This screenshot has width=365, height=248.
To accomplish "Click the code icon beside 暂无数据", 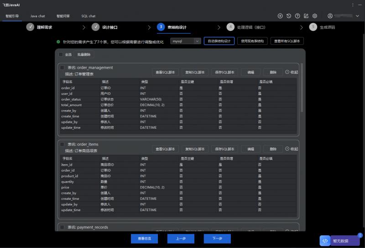I will coord(325,241).
